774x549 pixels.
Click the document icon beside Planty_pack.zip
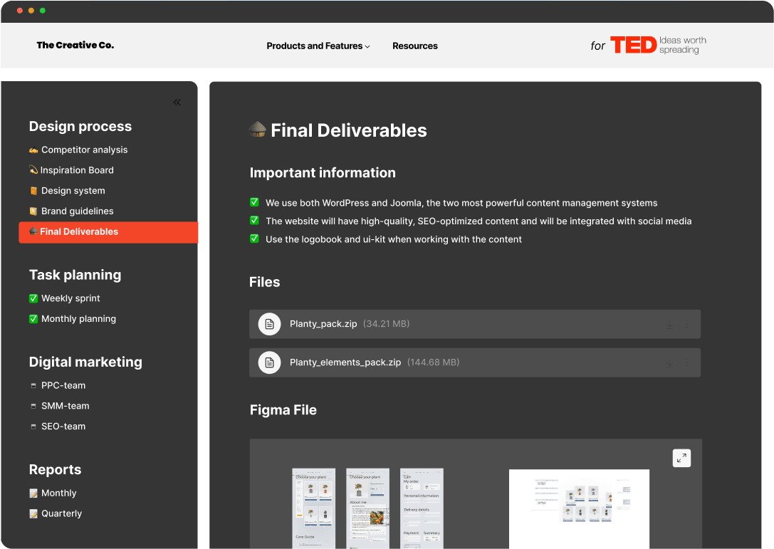269,324
